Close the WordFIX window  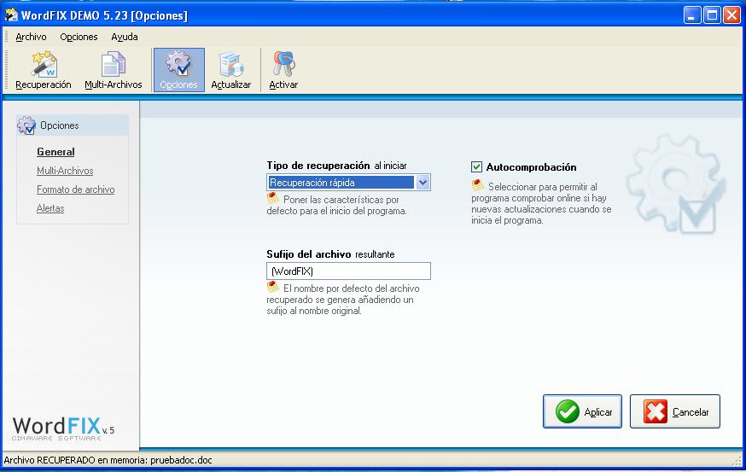[731, 15]
